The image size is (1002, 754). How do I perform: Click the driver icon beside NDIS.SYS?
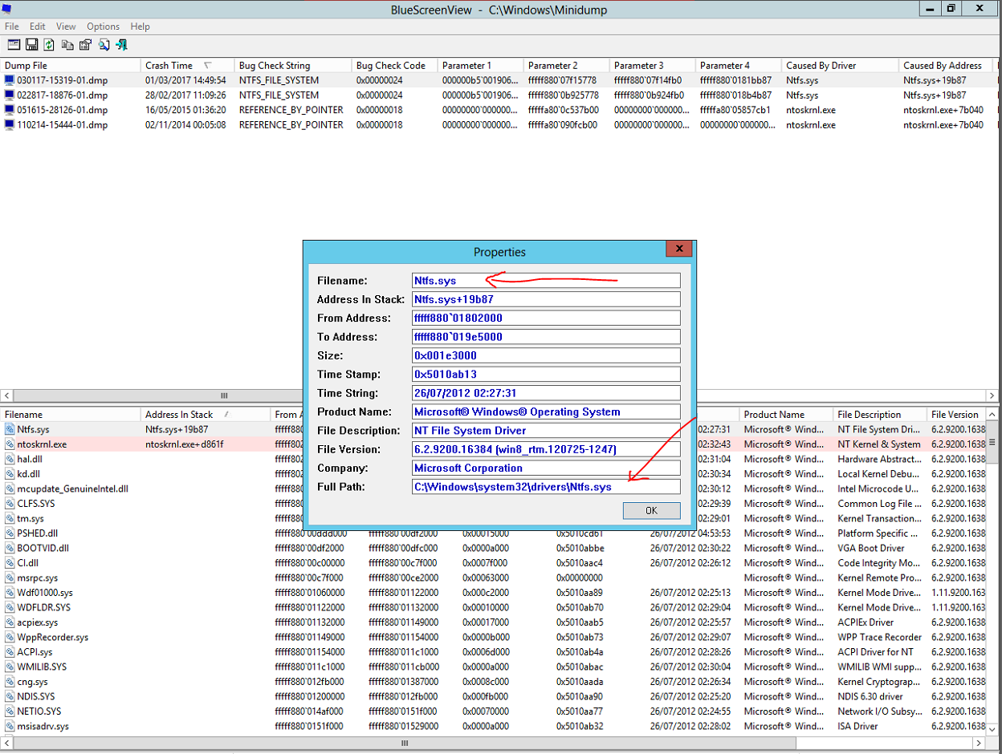point(10,696)
